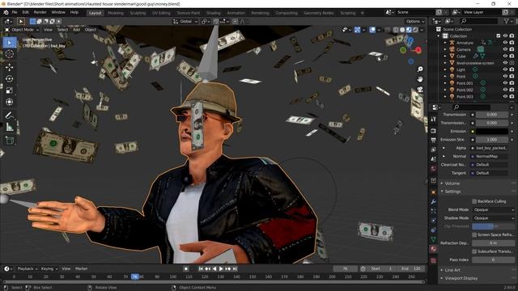Disable Point.001 in renders
The image size is (518, 291).
coord(512,83)
